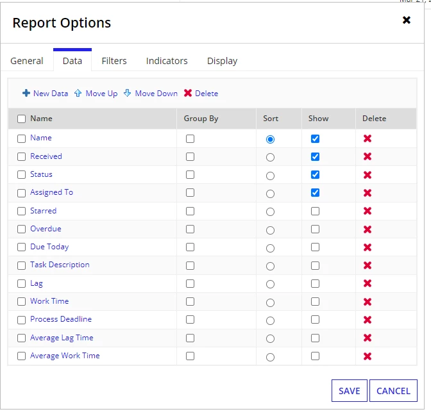Select the Lag row checkbox
This screenshot has height=414, width=431.
[21, 283]
